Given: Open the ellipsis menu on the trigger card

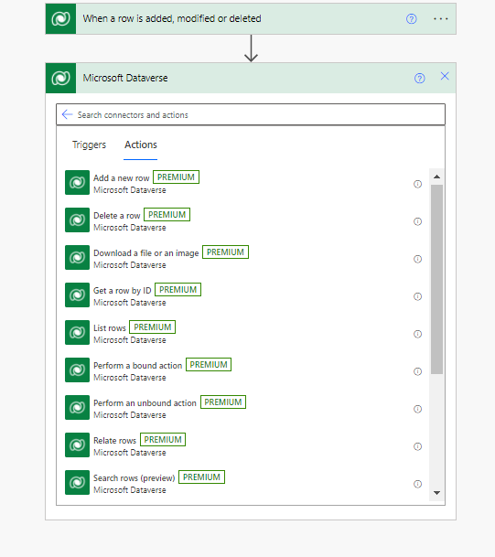Looking at the screenshot, I should pyautogui.click(x=441, y=19).
